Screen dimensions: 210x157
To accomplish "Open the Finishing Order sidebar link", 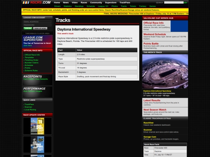I will (x=31, y=60).
